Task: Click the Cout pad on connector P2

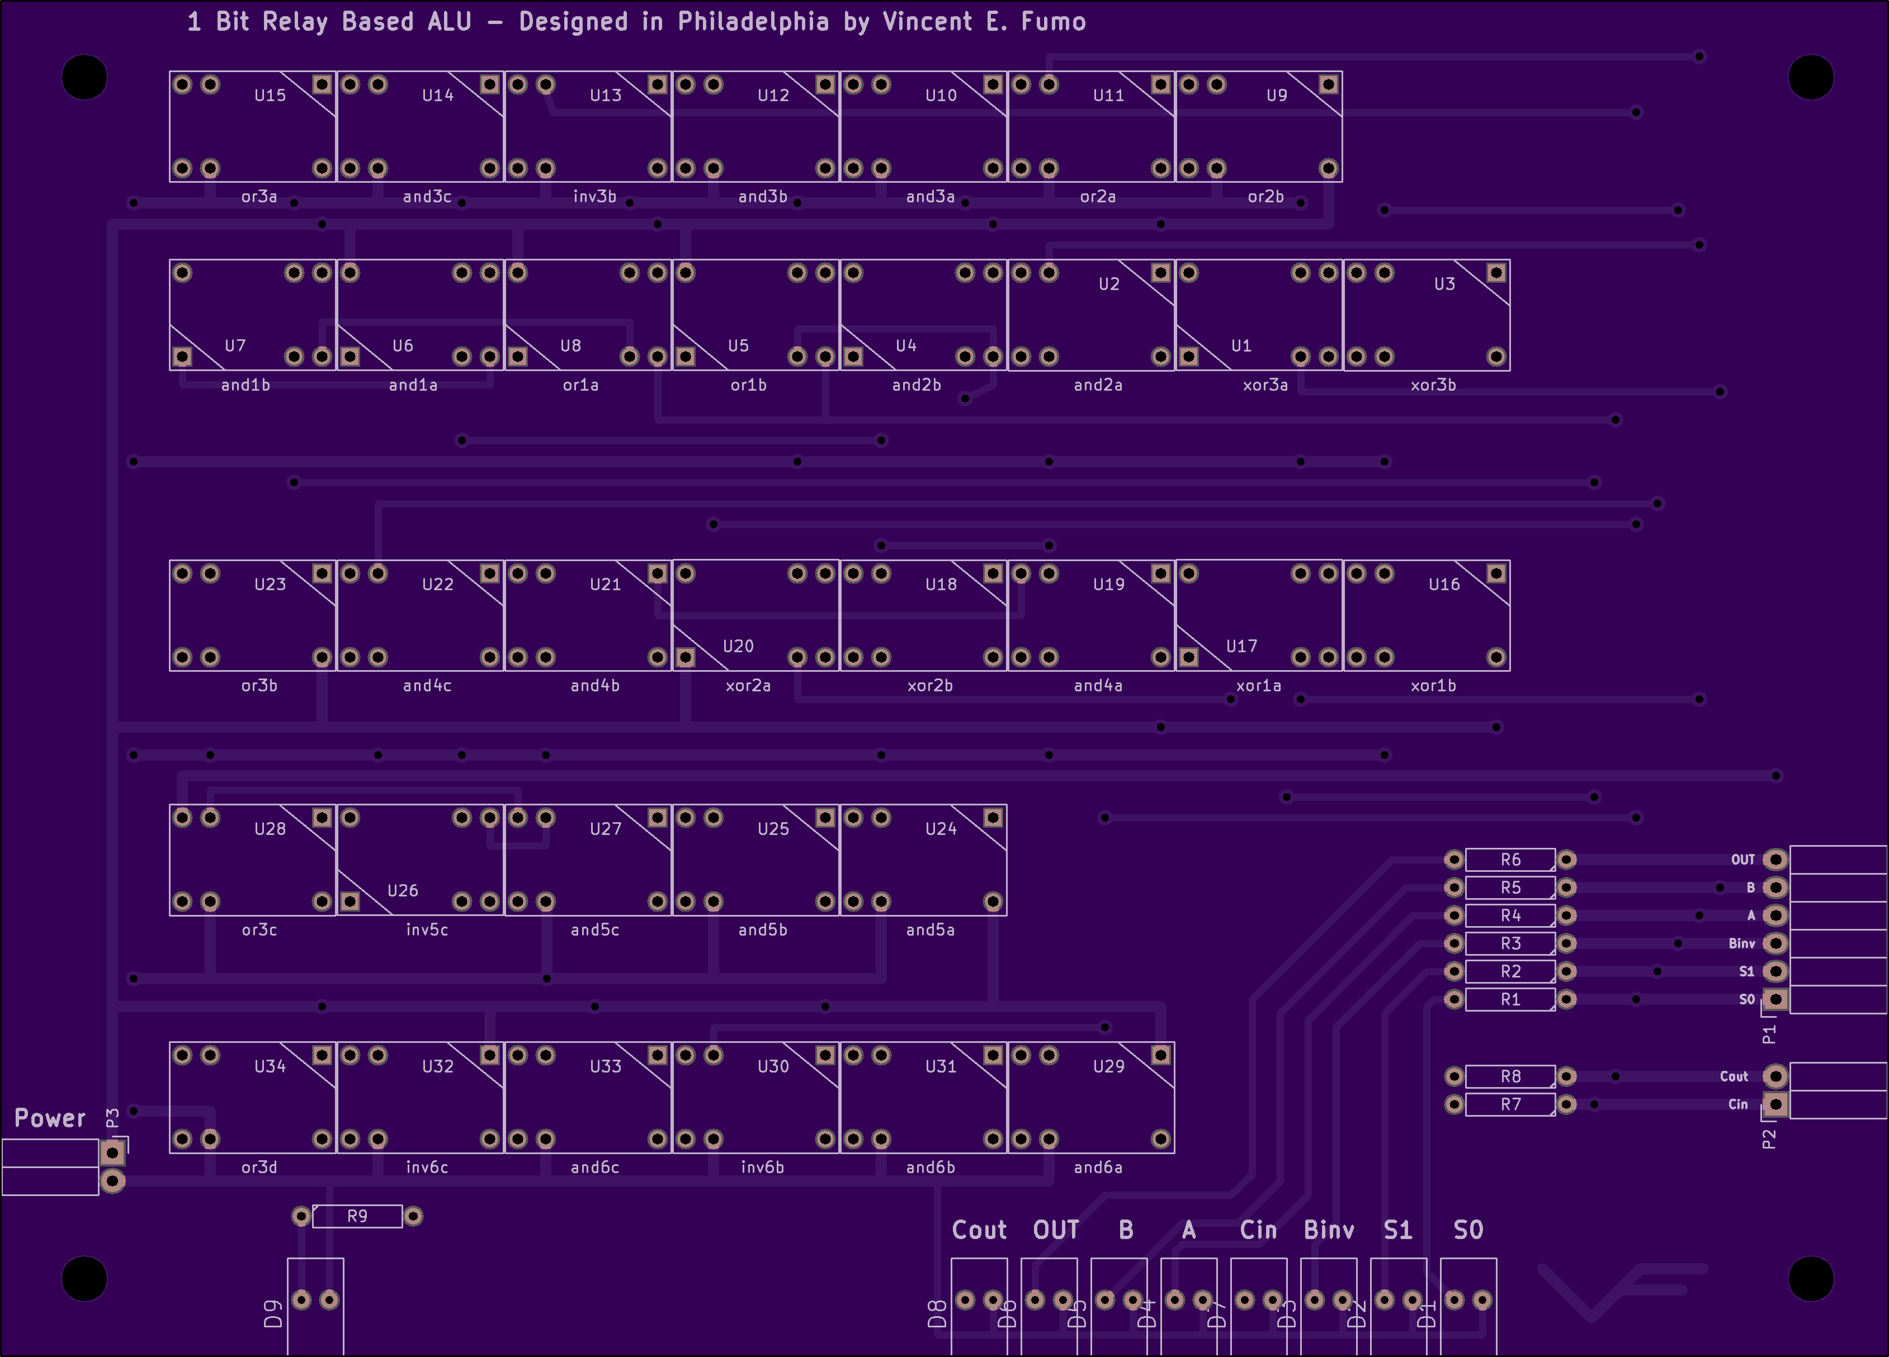Action: click(1775, 1078)
